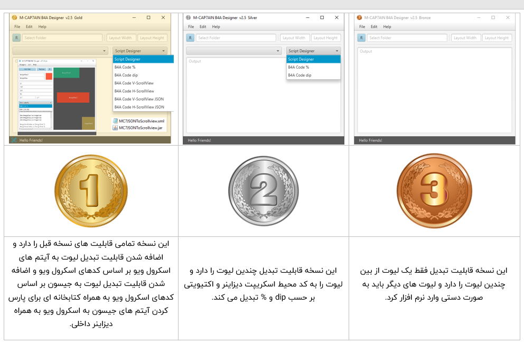Click the Select Folder field in Bronze window
The height and width of the screenshot is (344, 524).
[407, 38]
